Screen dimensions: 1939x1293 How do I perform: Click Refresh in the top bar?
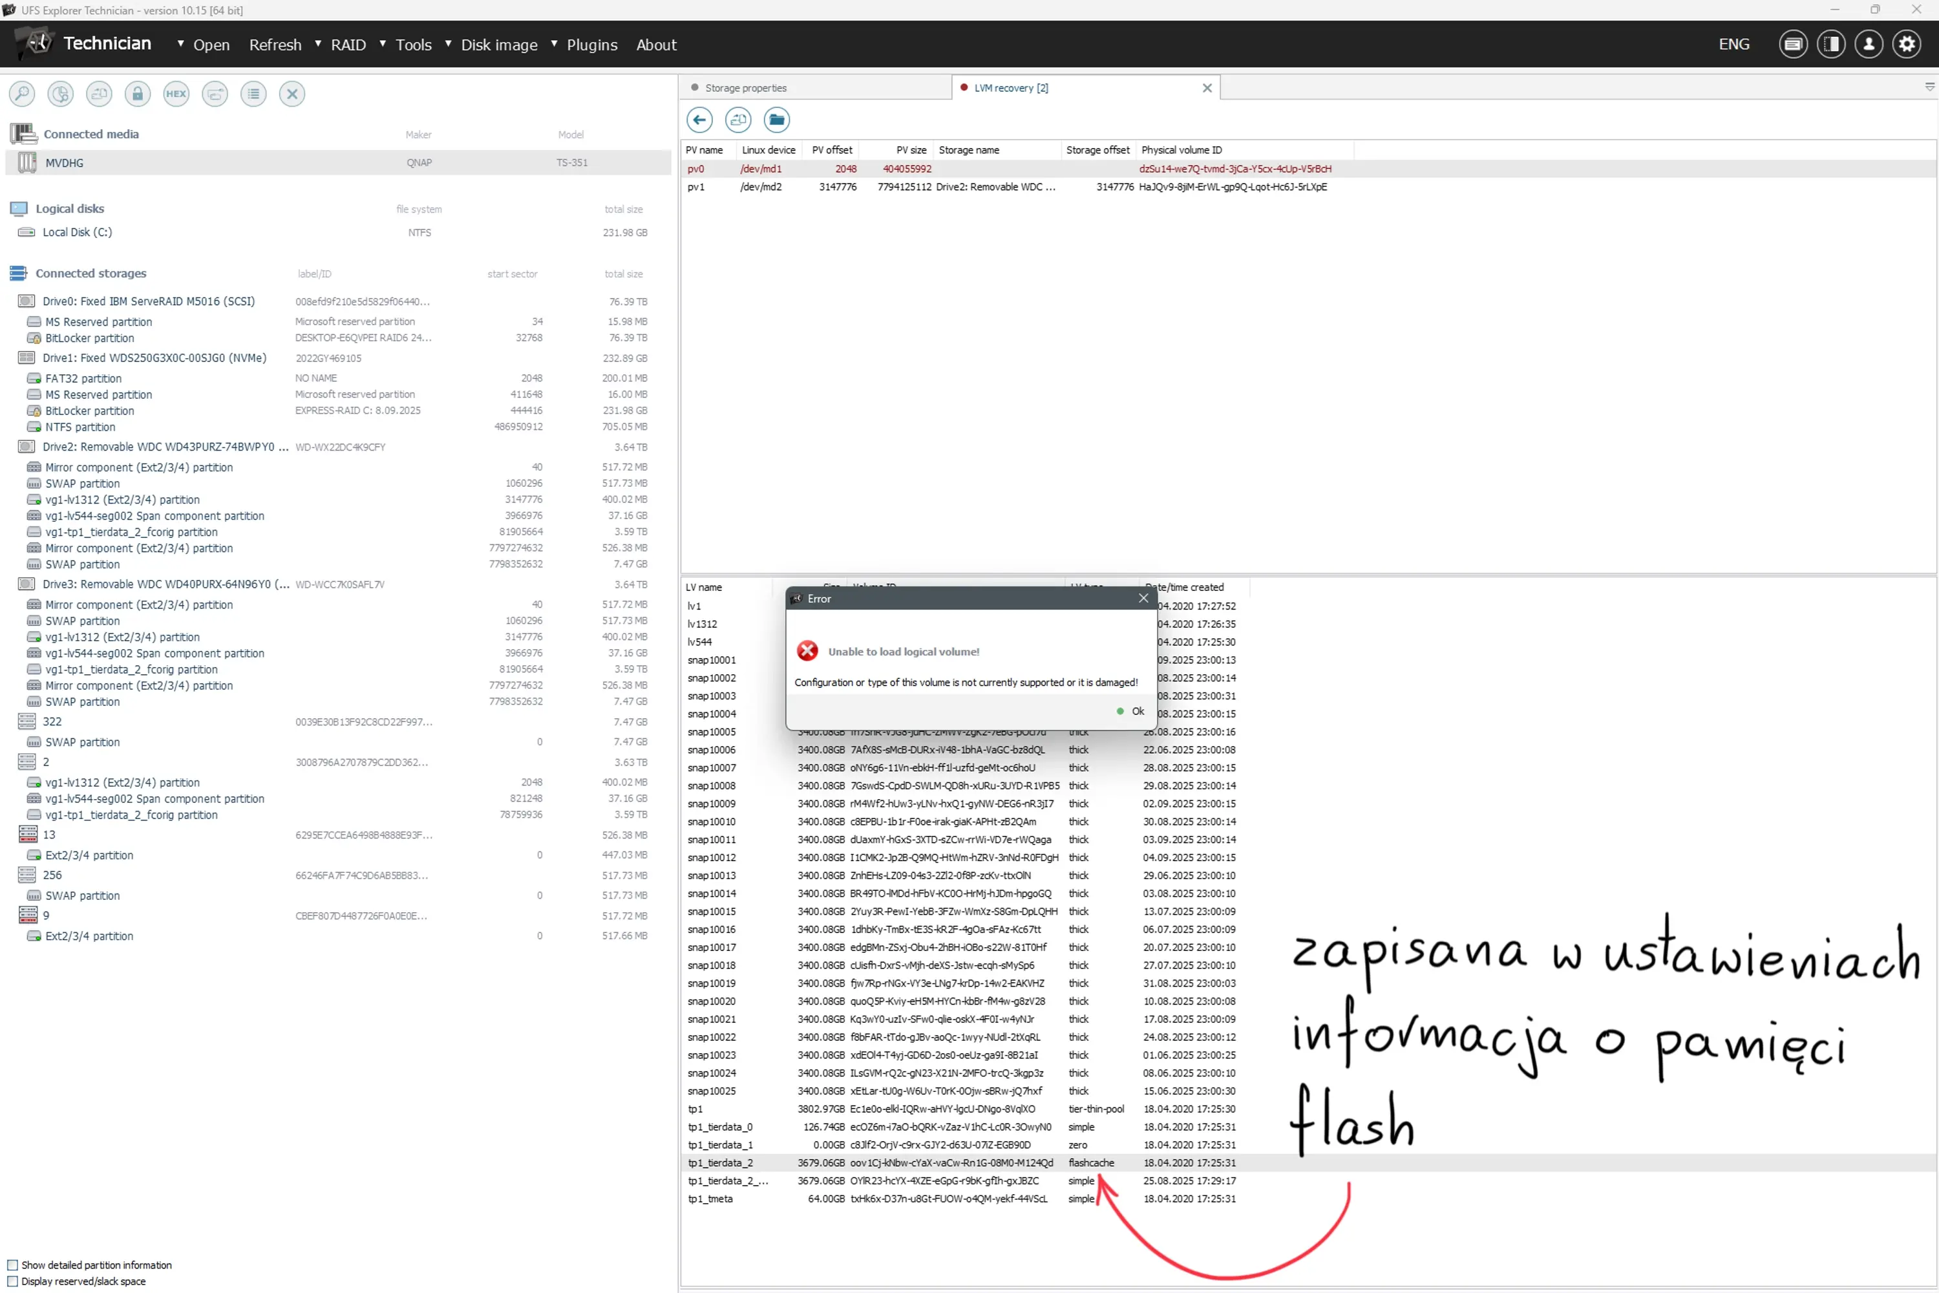pyautogui.click(x=275, y=45)
